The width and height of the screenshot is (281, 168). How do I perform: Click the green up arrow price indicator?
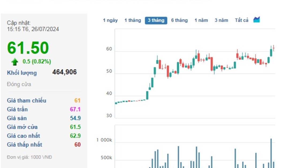(15, 62)
